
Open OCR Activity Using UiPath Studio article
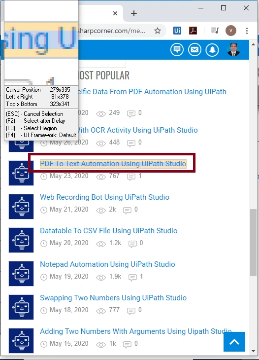(138, 130)
